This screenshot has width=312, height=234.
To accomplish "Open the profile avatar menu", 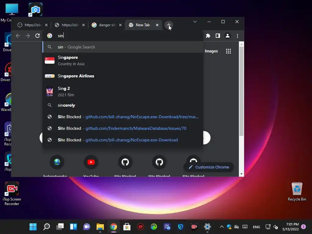I will click(227, 36).
